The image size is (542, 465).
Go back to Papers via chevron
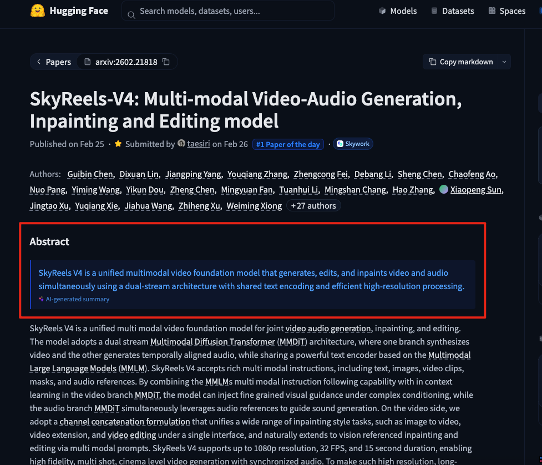pyautogui.click(x=39, y=62)
